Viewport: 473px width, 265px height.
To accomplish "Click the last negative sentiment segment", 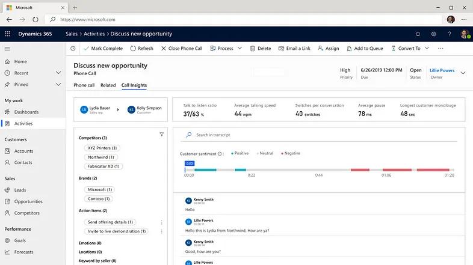I will pos(433,170).
